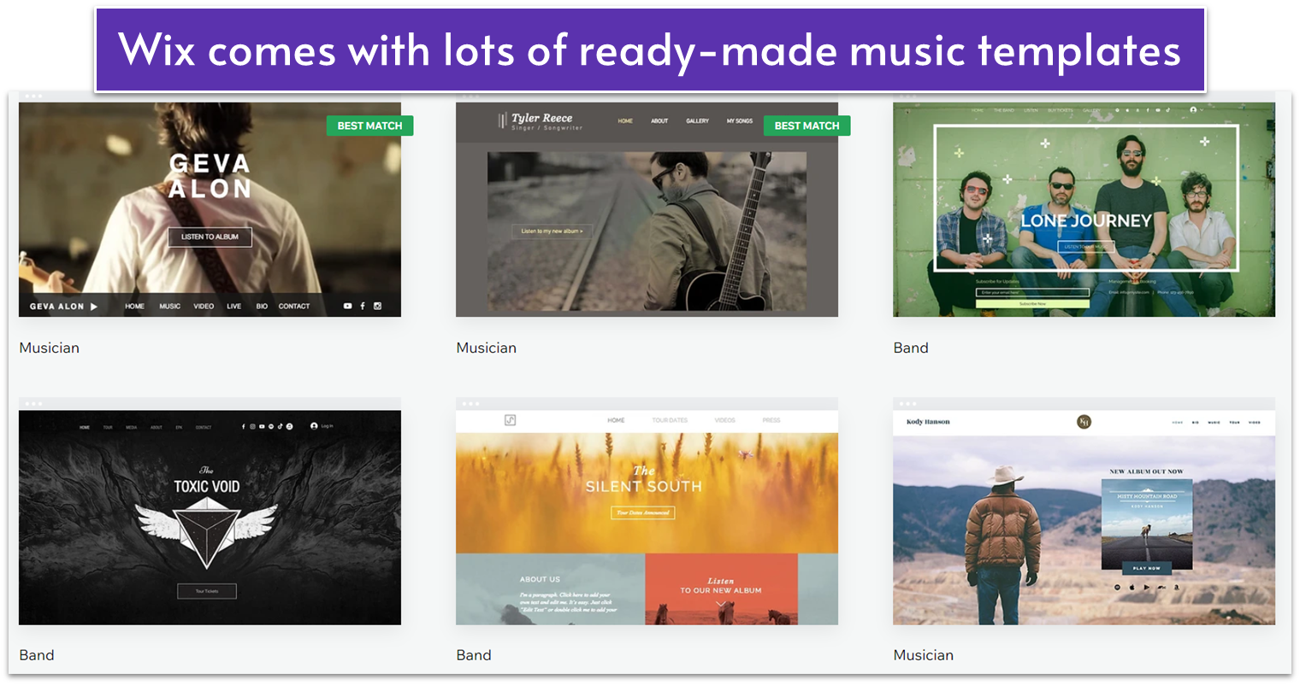Select ABOUT in Tyler Reece menu
This screenshot has width=1300, height=685.
[659, 121]
